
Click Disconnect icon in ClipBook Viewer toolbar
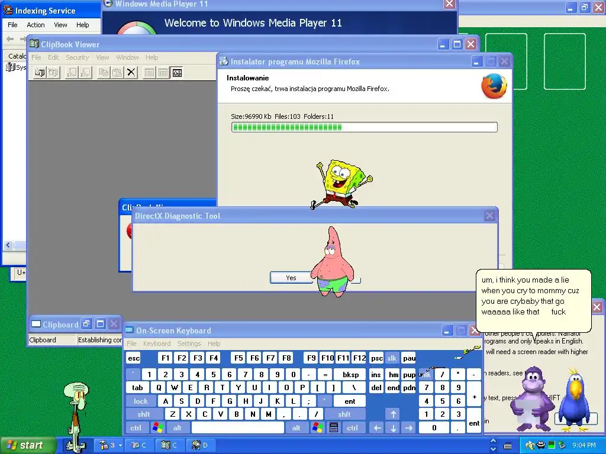pyautogui.click(x=54, y=73)
